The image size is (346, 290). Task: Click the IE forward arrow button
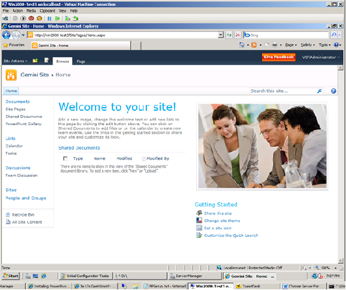pos(16,35)
